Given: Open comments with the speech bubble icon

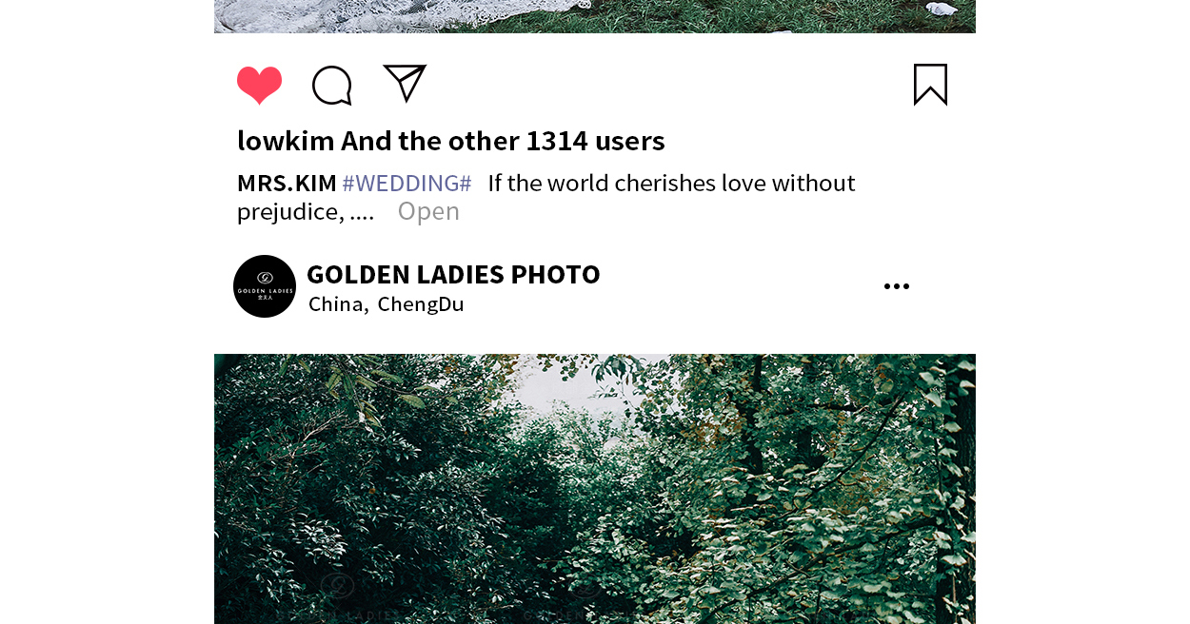Looking at the screenshot, I should (x=332, y=86).
